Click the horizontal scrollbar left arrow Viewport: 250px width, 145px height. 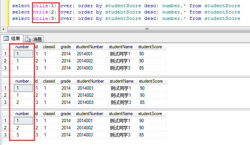(x=3, y=30)
